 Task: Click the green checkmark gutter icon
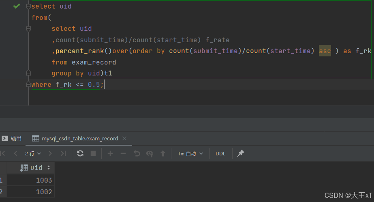click(x=17, y=6)
